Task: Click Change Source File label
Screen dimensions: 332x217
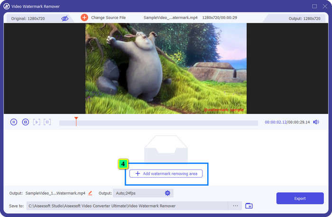Action: tap(109, 18)
